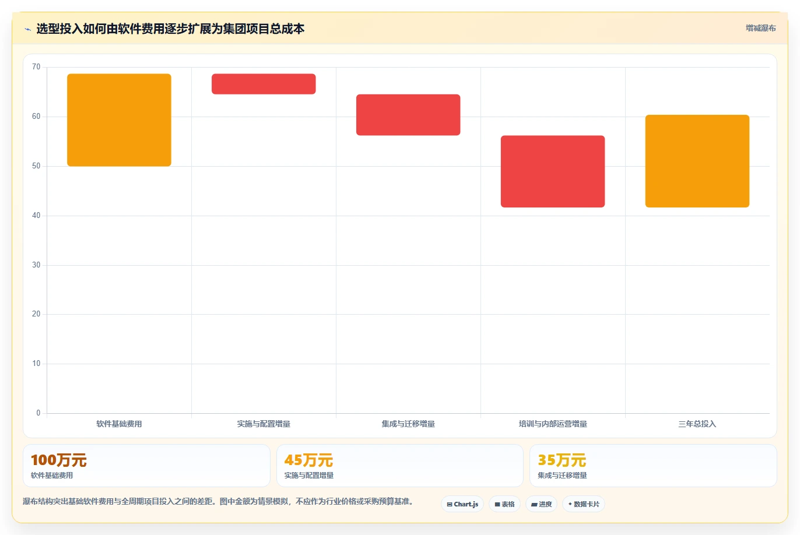Screen dimensions: 800x535
Task: Open the 45万元 实施与配置增量 data card
Action: tap(400, 466)
